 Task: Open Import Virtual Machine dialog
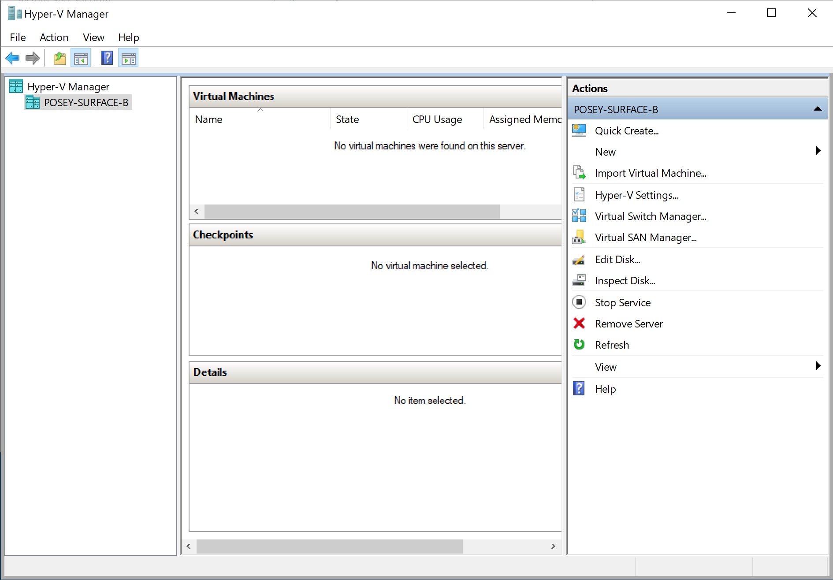tap(651, 173)
